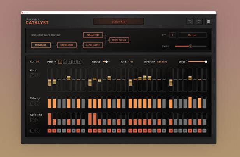Screen dimensions: 240x157
Task: Click the tall Gate time bar for step 9
Action: pos(90,119)
